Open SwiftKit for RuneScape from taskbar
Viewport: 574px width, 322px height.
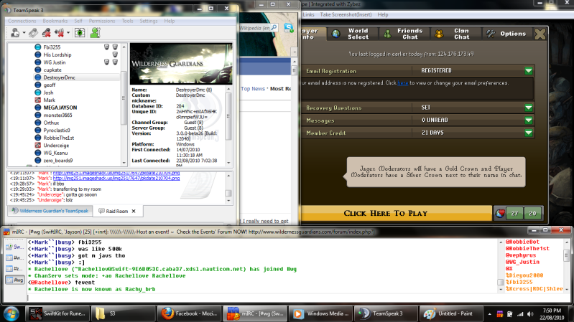57,313
